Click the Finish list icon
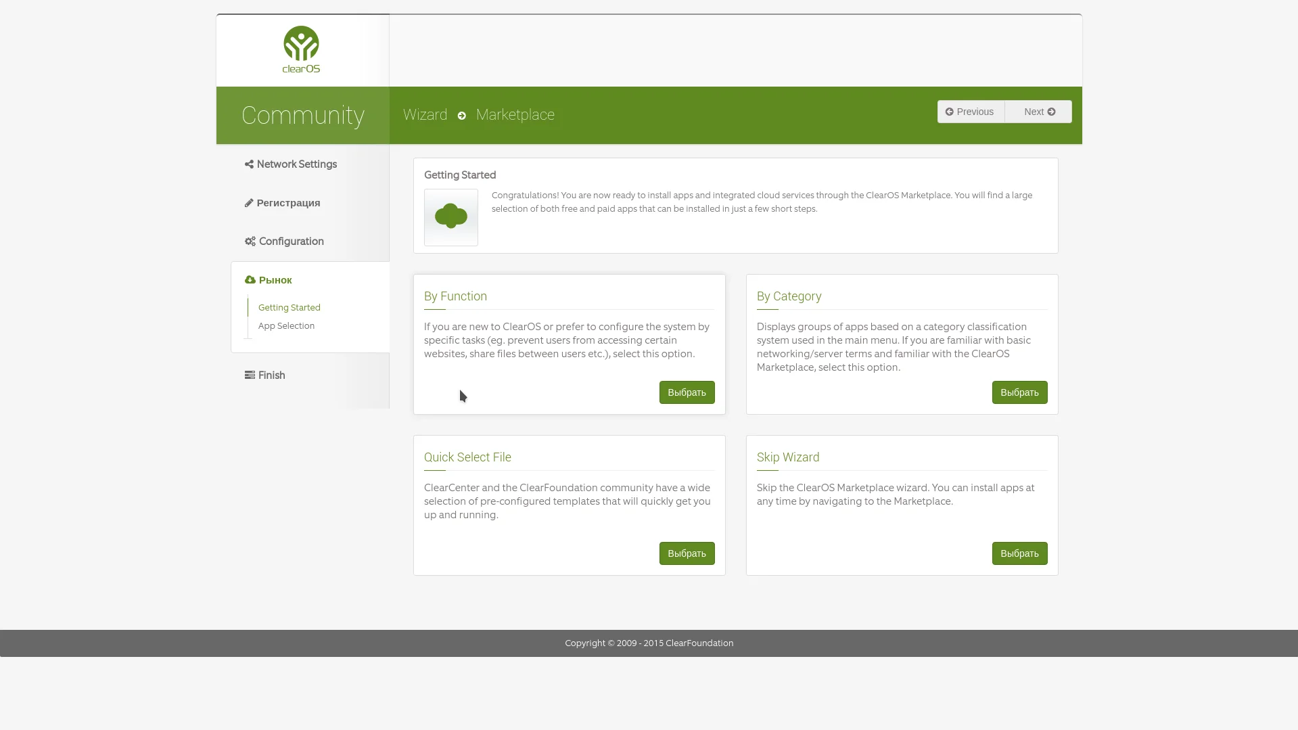 250,375
